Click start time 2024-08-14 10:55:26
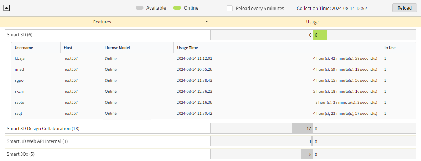This screenshot has width=421, height=161. [x=194, y=69]
